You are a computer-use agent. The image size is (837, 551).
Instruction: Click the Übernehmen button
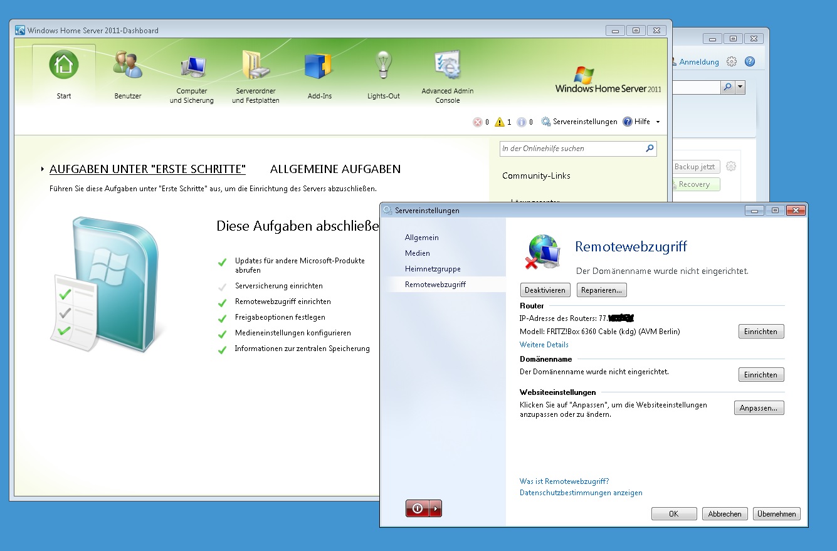pos(777,514)
